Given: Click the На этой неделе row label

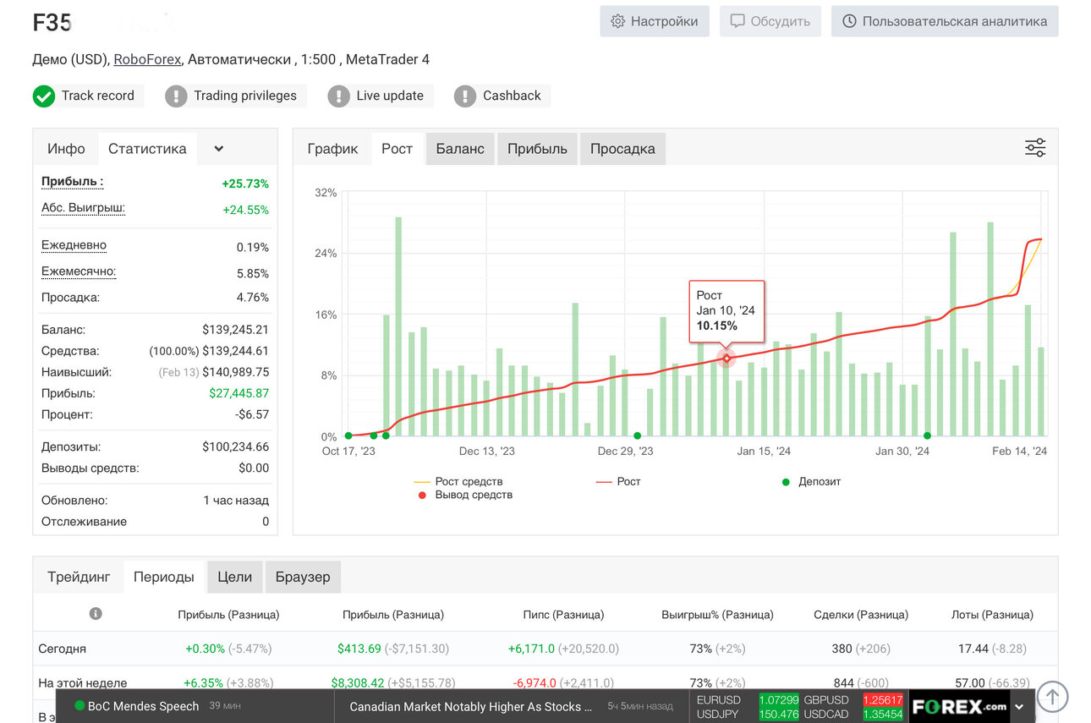Looking at the screenshot, I should (83, 682).
